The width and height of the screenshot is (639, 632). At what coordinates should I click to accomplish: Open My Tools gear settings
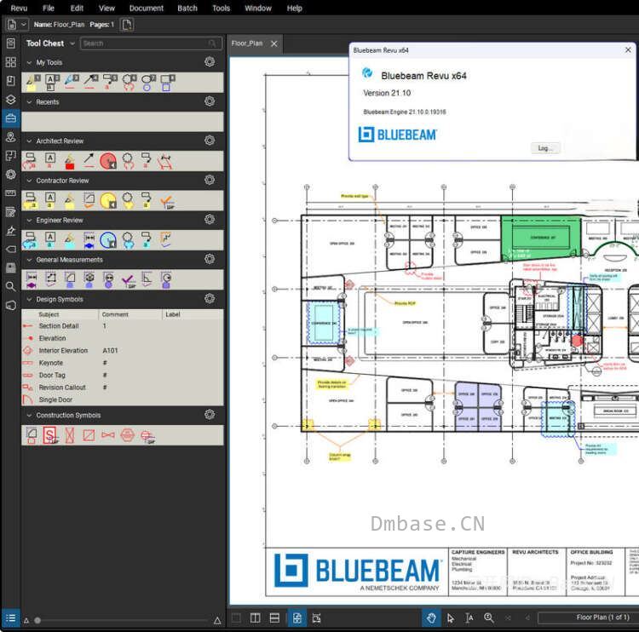tap(210, 62)
